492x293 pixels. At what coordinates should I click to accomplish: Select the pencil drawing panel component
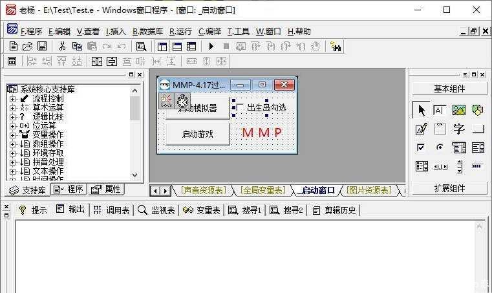click(x=421, y=129)
